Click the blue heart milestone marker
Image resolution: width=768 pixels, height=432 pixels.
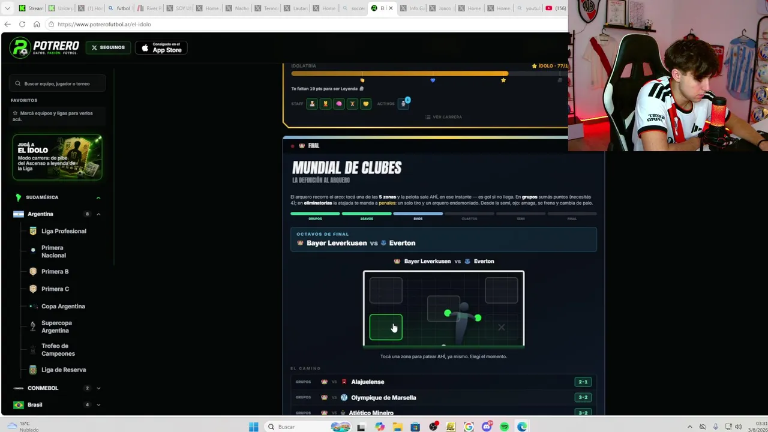[x=433, y=80]
